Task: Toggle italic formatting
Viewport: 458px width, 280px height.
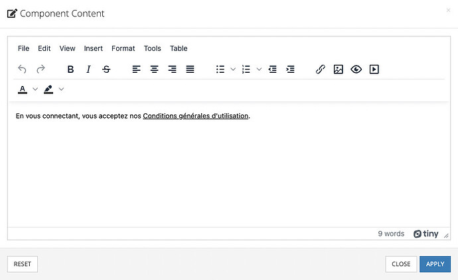Action: 88,69
